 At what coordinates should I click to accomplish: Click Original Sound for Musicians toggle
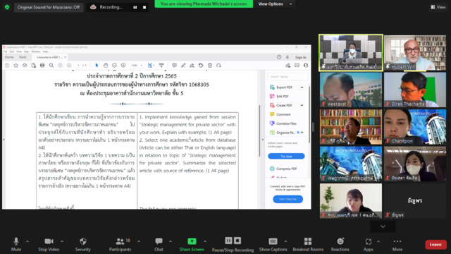click(49, 7)
